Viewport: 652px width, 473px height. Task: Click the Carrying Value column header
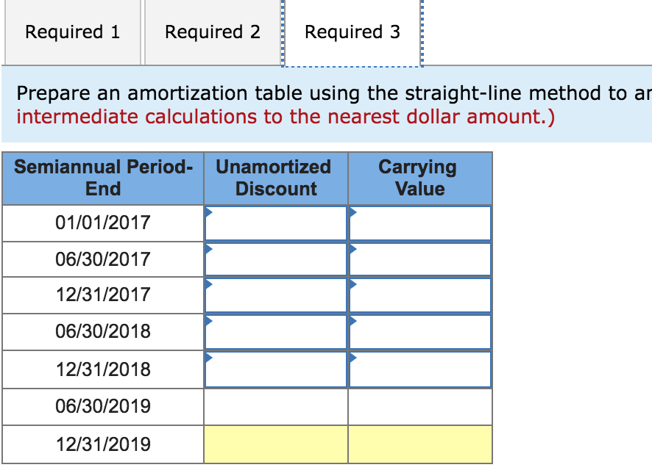point(419,178)
